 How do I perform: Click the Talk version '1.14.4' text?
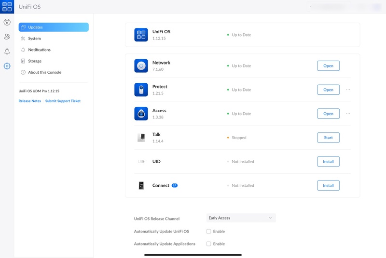click(x=158, y=141)
